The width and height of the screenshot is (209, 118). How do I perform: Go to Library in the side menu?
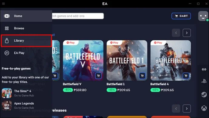pyautogui.click(x=26, y=40)
